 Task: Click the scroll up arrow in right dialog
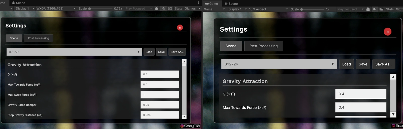(393, 77)
